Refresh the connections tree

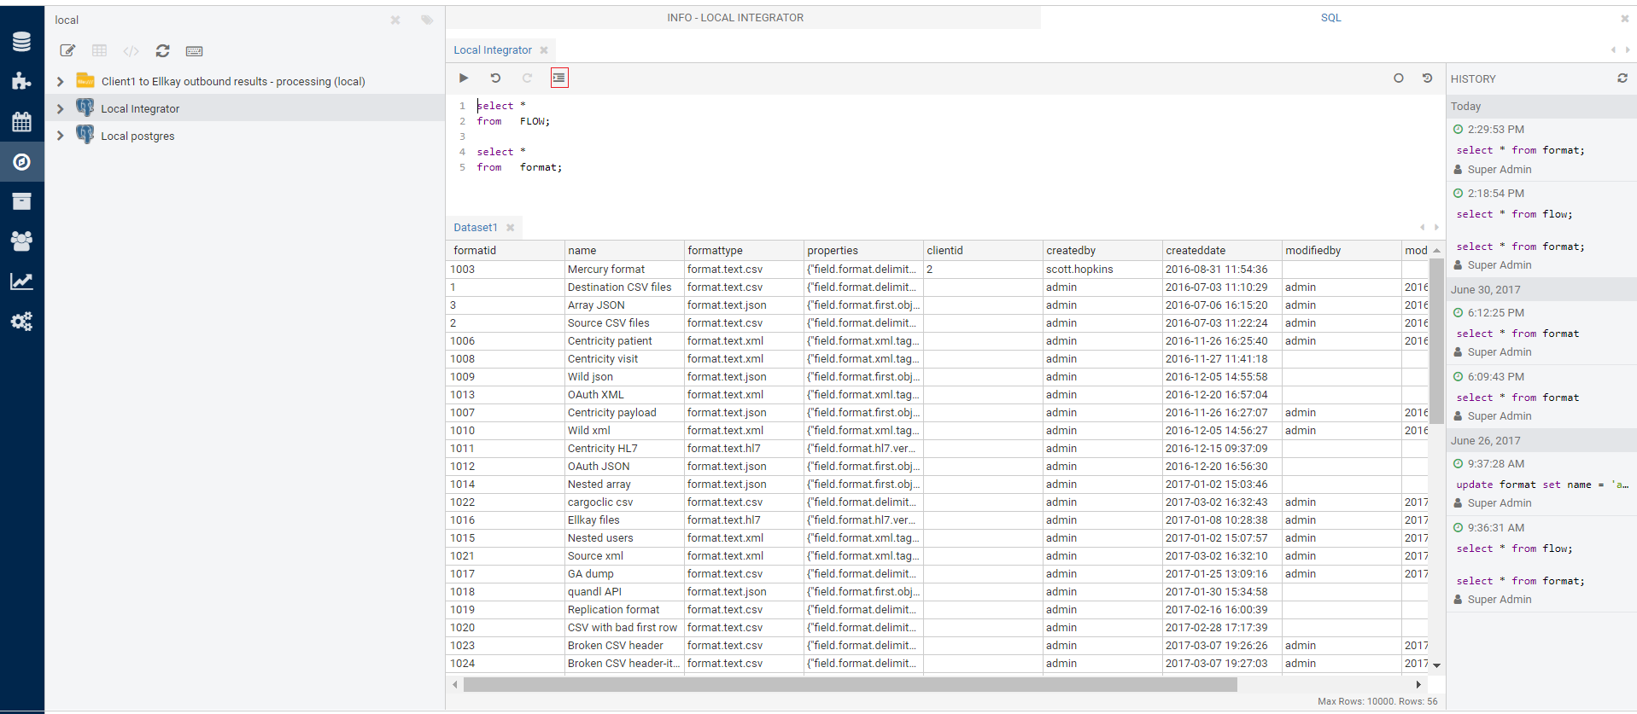[162, 51]
